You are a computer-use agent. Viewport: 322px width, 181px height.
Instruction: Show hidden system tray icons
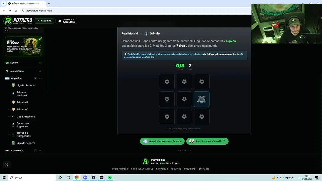[x=300, y=178]
